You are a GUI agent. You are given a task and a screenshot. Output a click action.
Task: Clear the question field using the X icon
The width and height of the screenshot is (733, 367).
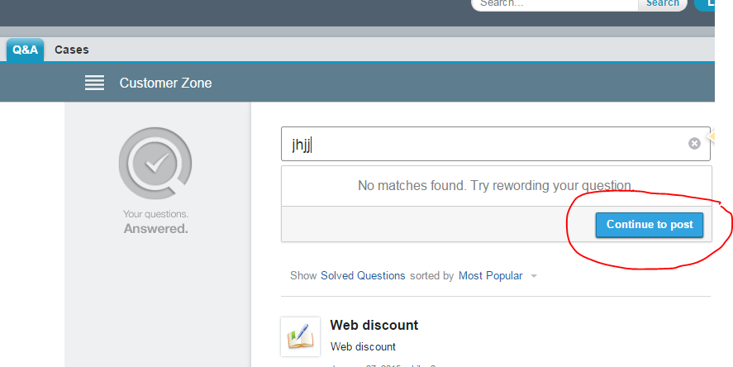point(694,144)
